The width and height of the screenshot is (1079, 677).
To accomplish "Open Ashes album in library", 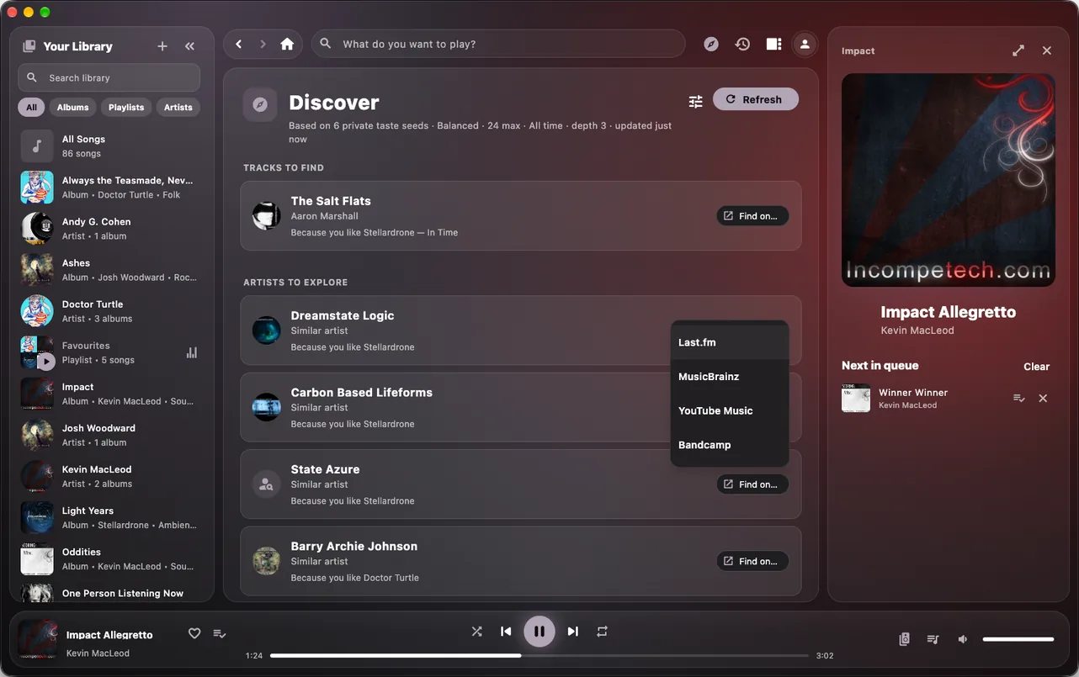I will pos(111,270).
